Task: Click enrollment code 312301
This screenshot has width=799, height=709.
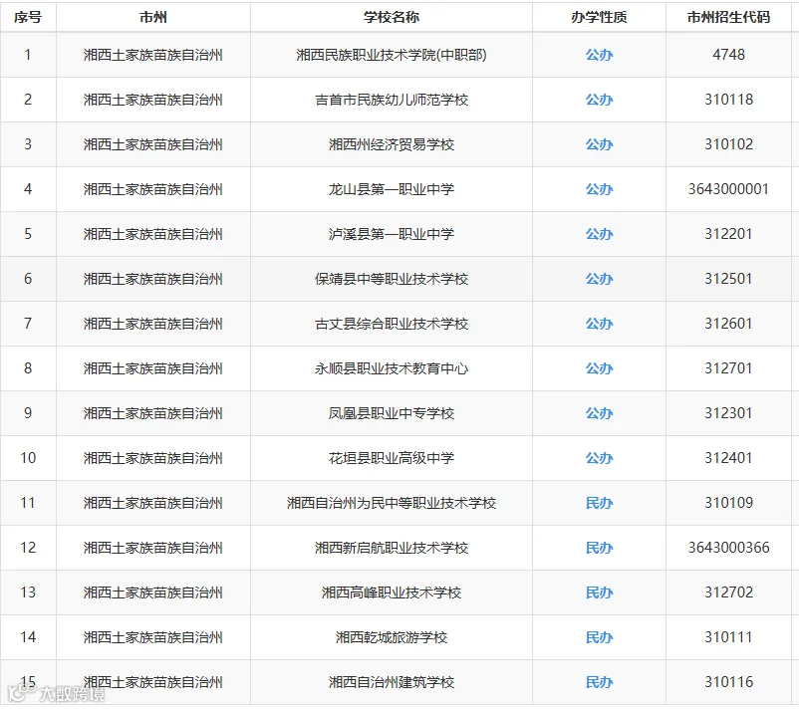Action: tap(728, 413)
